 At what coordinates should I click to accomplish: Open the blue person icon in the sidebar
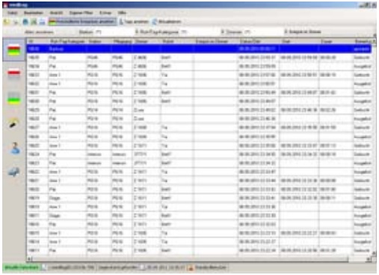[x=14, y=148]
